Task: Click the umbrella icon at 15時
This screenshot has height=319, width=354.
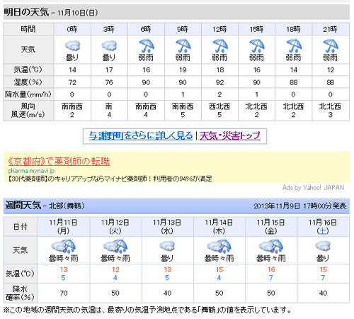Action: click(x=257, y=46)
